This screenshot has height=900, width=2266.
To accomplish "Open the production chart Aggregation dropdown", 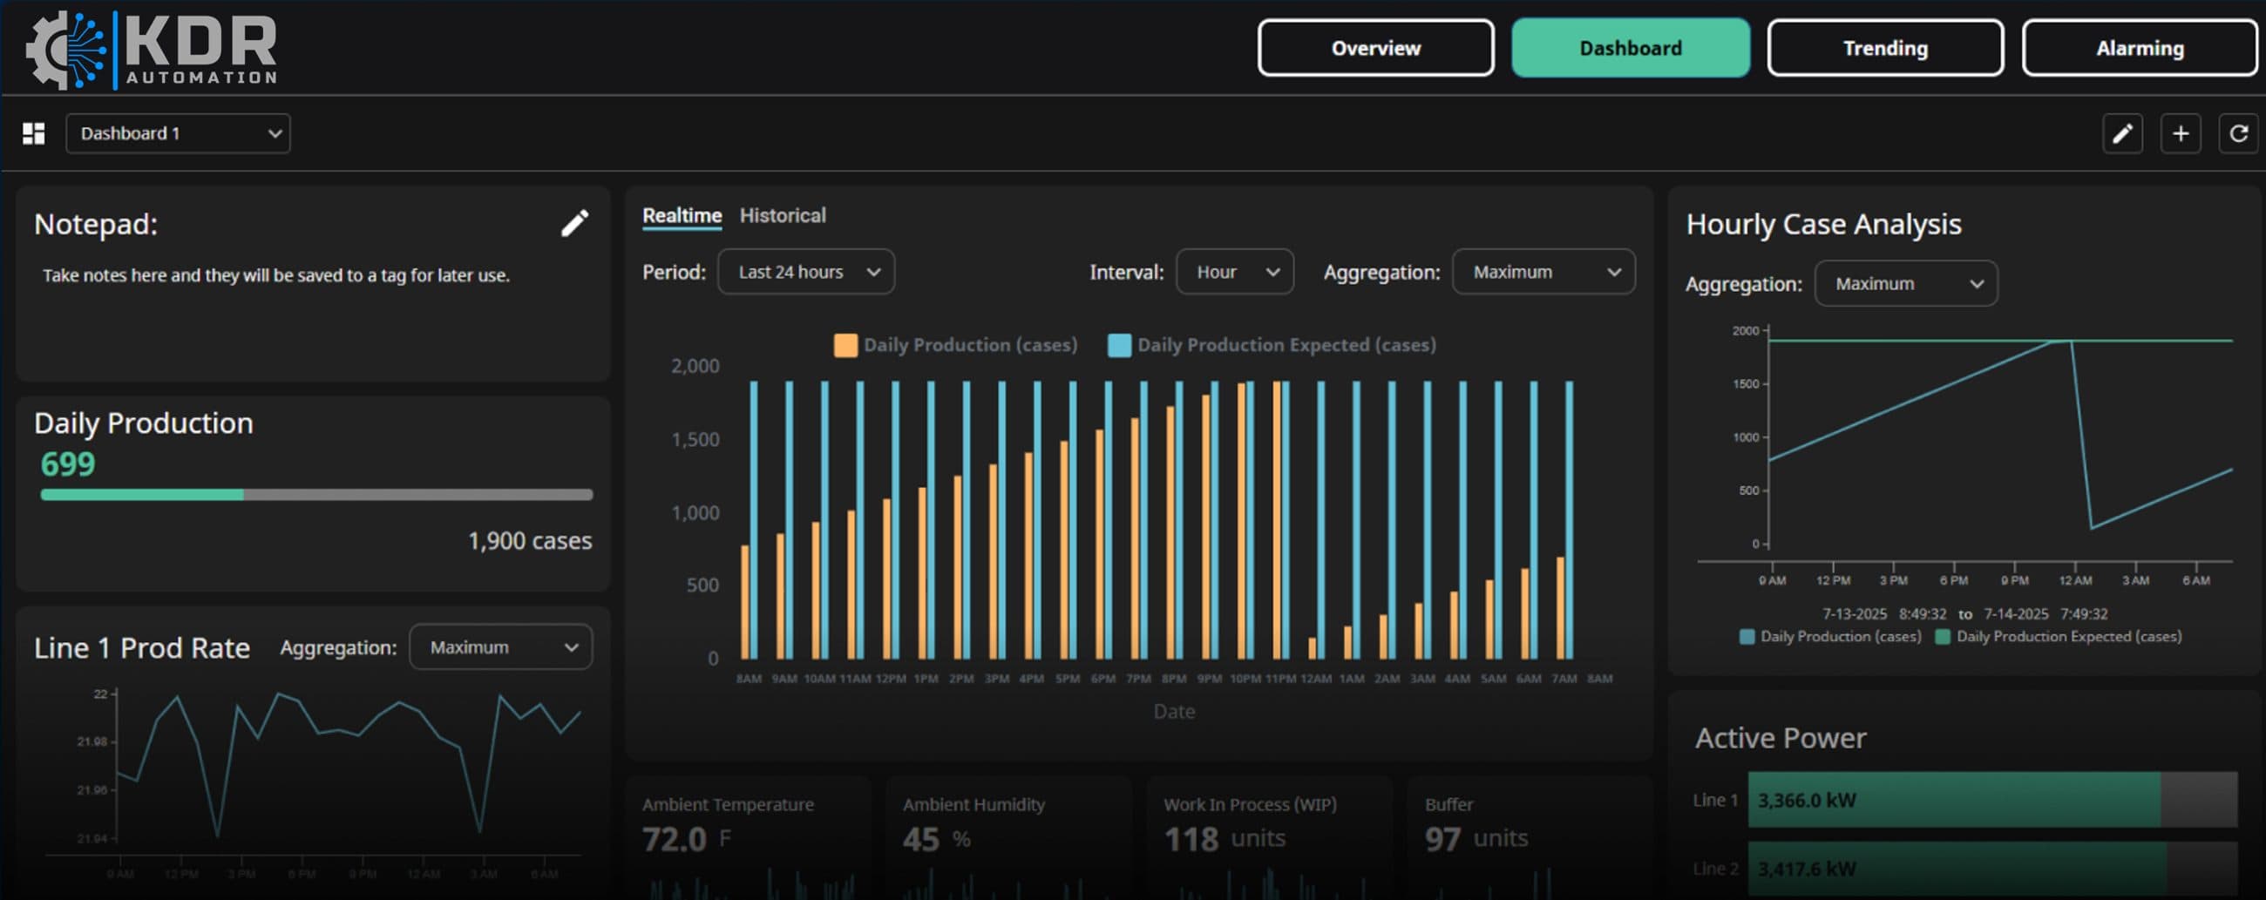I will [x=1543, y=272].
